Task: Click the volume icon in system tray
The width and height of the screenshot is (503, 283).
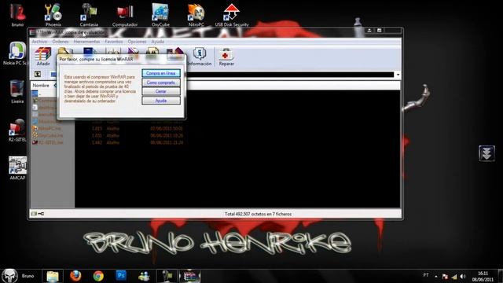Action: 463,276
